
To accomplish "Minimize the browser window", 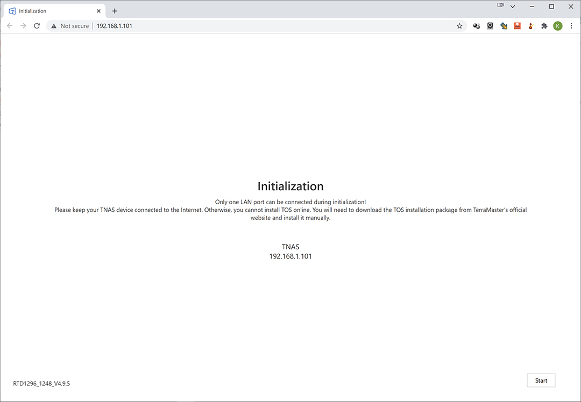I will (x=532, y=6).
